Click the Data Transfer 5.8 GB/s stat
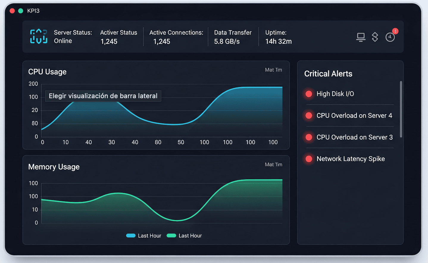The height and width of the screenshot is (263, 428). [232, 37]
